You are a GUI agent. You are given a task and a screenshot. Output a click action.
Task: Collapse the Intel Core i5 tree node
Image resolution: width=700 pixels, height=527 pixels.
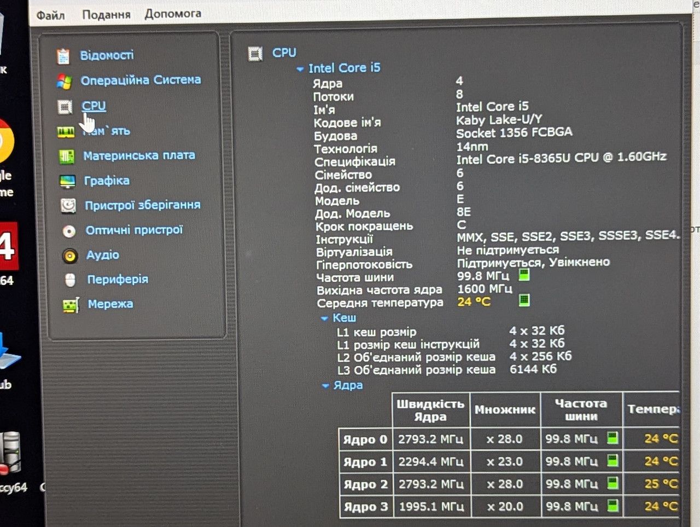(x=300, y=69)
